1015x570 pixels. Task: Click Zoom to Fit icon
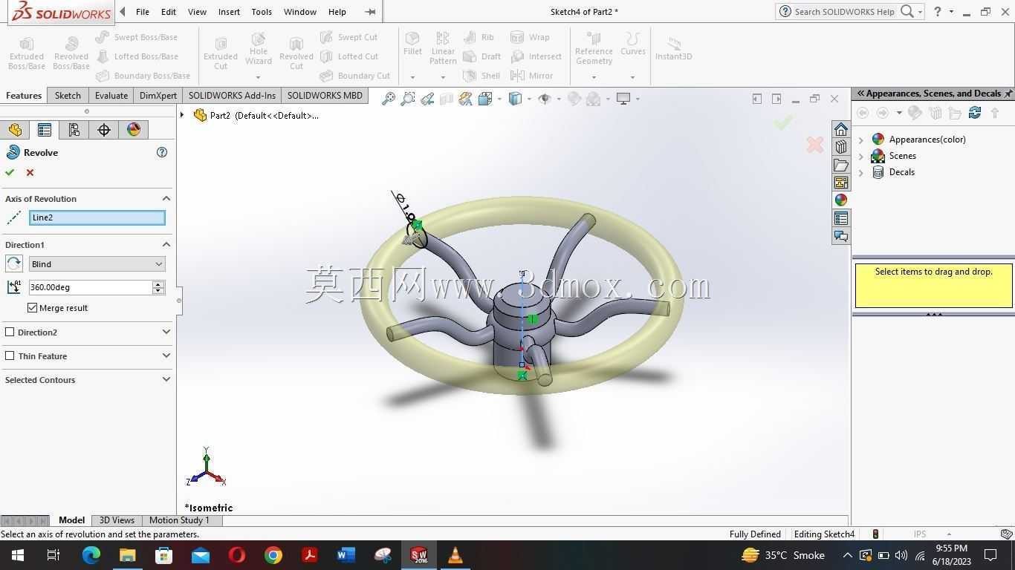(x=388, y=99)
